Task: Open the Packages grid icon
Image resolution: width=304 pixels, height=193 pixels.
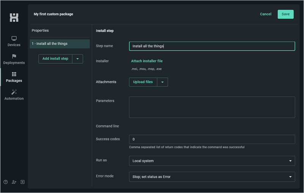Action: pyautogui.click(x=14, y=74)
